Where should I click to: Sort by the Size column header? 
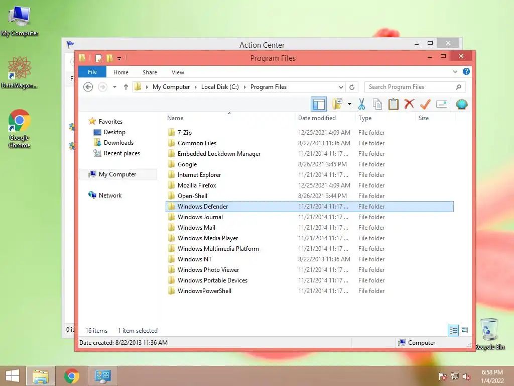(435, 118)
